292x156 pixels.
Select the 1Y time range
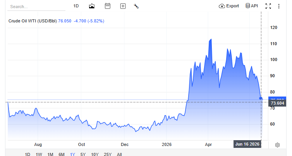[x=72, y=154]
